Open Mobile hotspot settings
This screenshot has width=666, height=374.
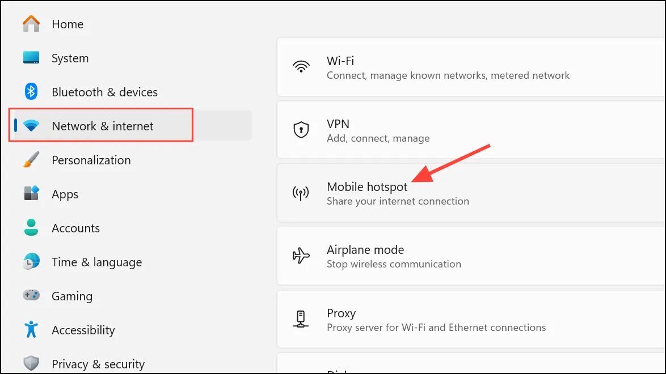point(471,193)
